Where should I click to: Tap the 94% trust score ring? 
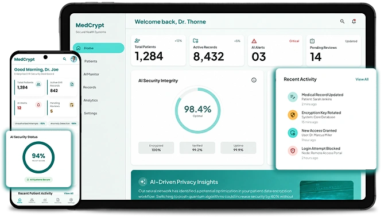coord(38,157)
